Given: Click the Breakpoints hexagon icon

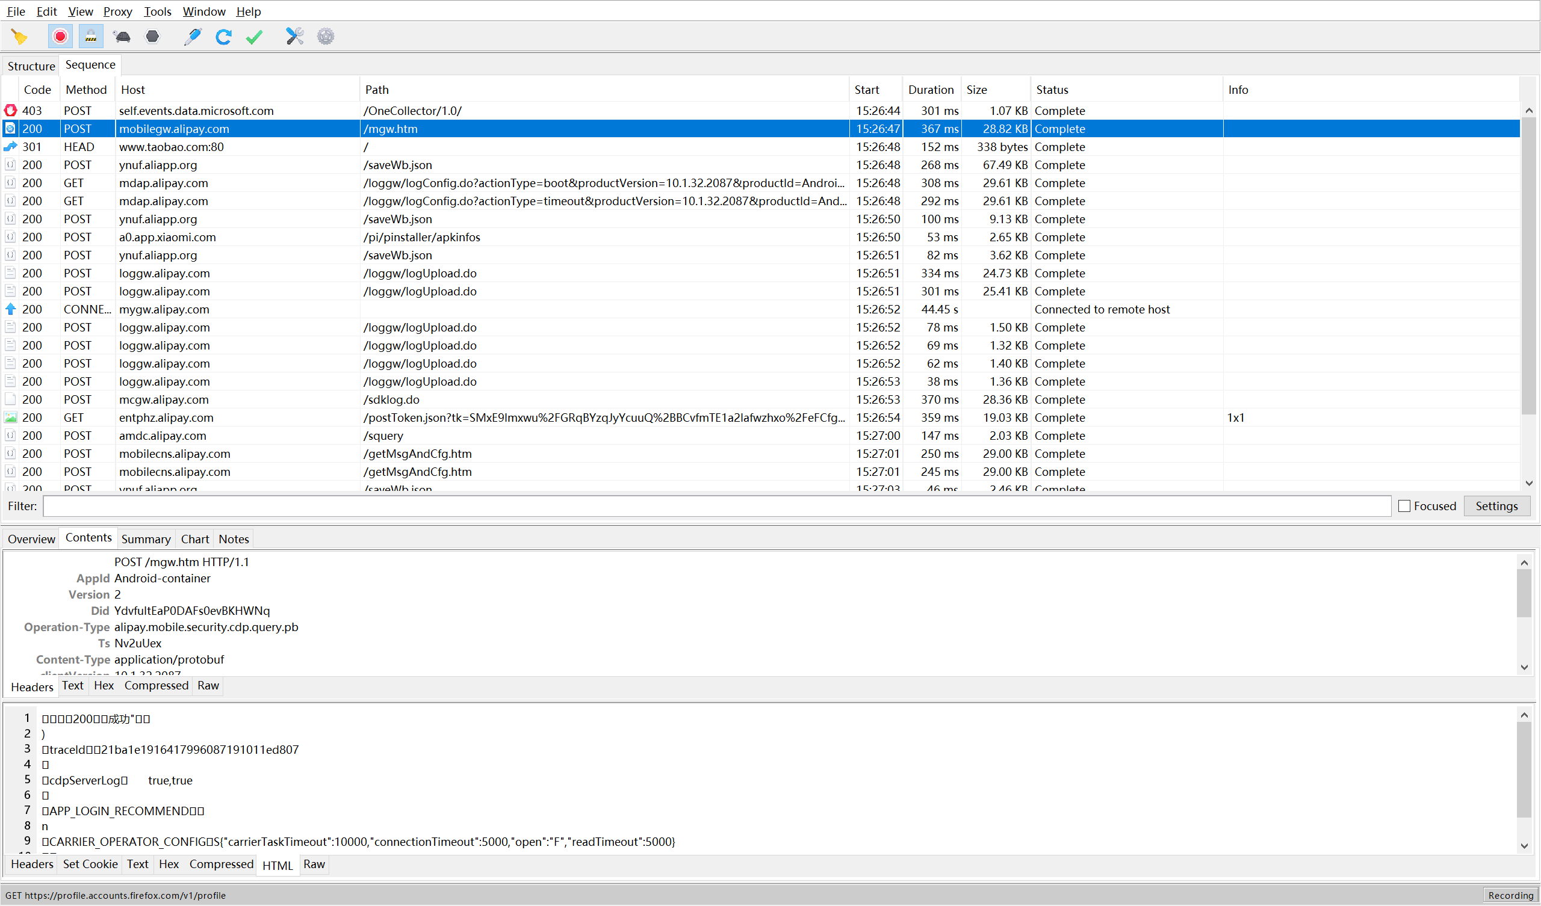Looking at the screenshot, I should [152, 37].
